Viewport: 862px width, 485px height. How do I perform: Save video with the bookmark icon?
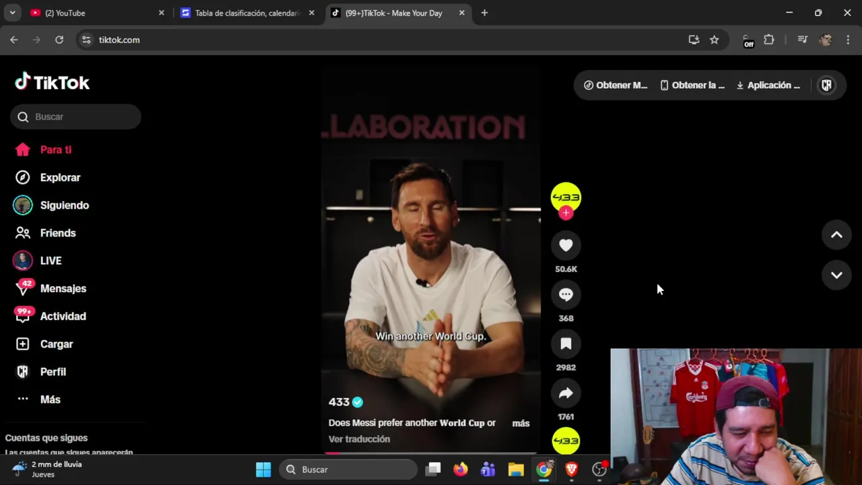tap(566, 344)
